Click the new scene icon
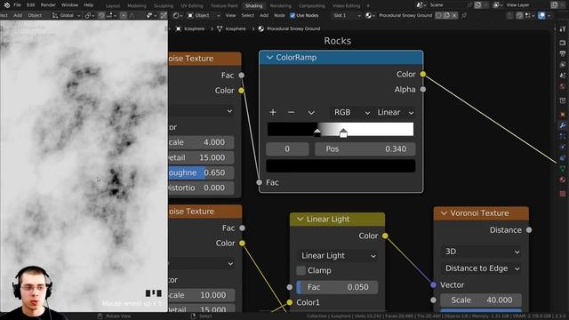 coord(478,5)
